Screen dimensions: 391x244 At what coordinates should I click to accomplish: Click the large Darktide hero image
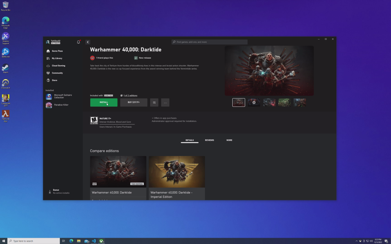(x=269, y=71)
